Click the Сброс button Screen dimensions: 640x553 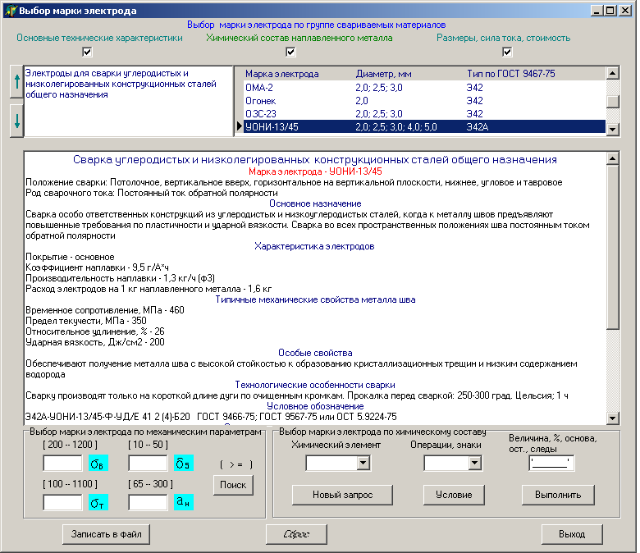coord(296,534)
